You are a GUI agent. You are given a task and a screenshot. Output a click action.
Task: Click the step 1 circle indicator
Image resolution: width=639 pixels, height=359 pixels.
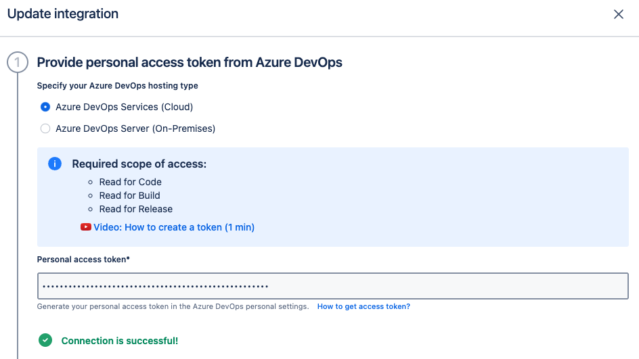click(x=17, y=63)
